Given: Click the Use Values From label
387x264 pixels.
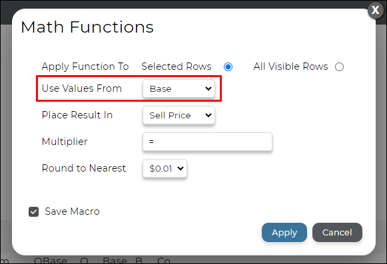Looking at the screenshot, I should tap(82, 88).
